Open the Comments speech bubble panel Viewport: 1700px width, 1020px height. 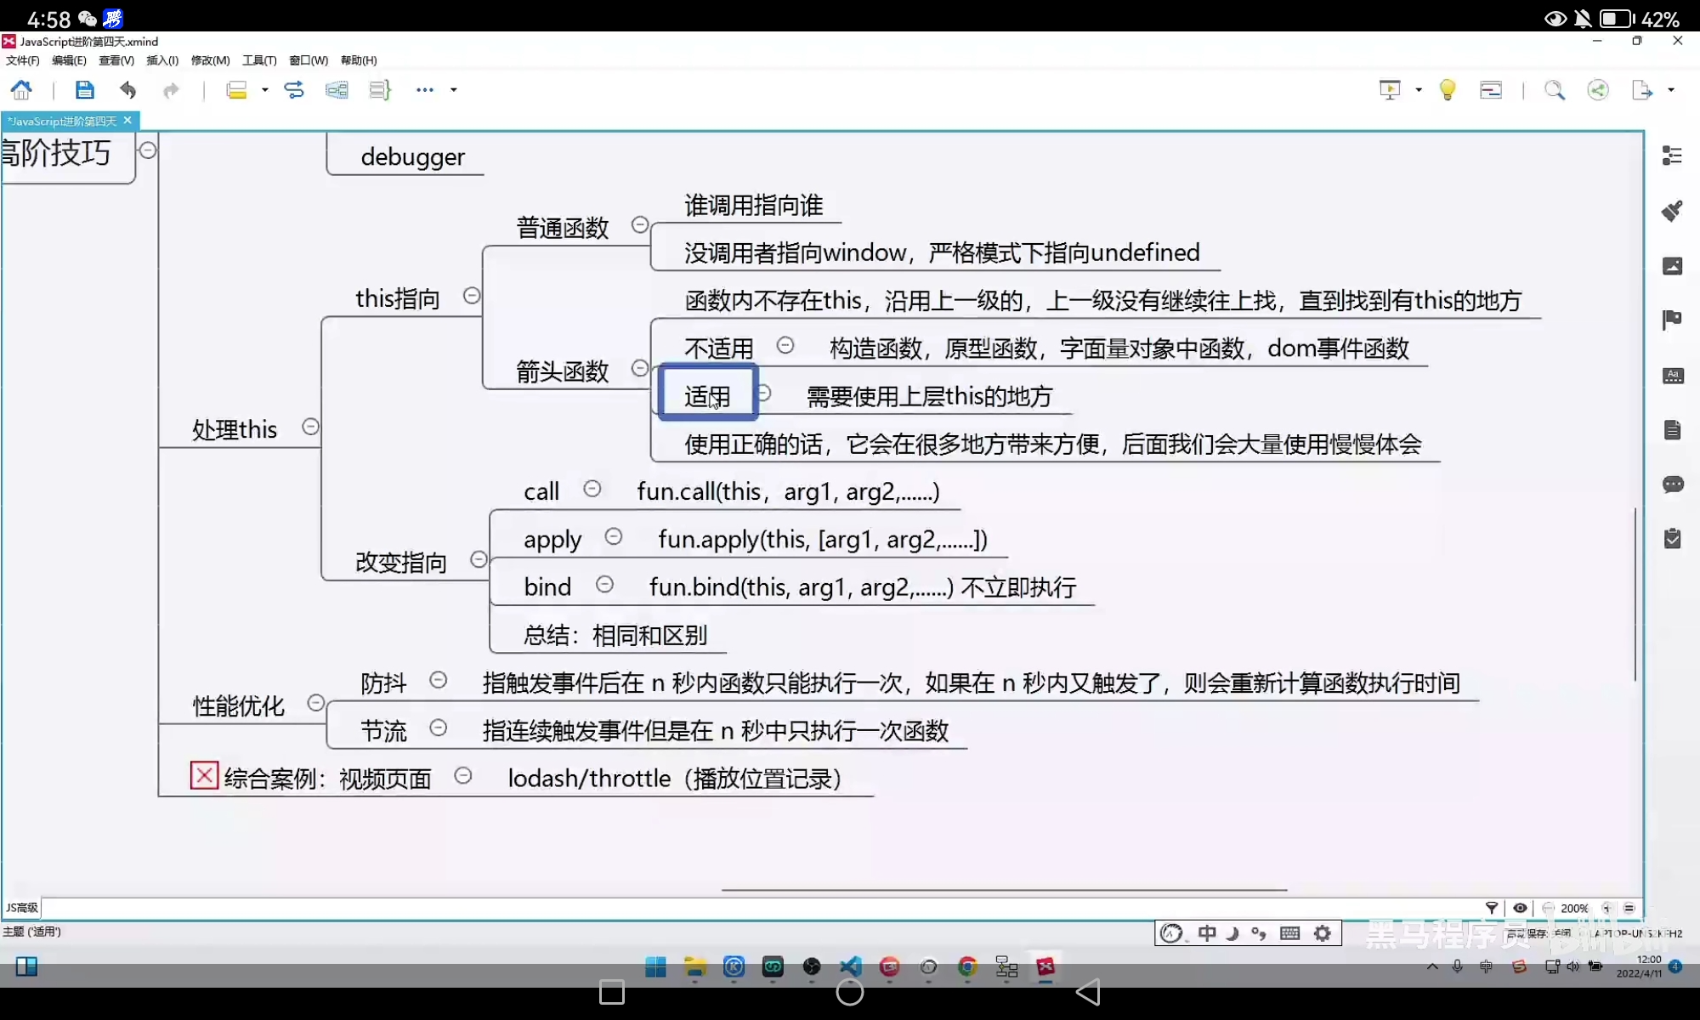(1672, 484)
